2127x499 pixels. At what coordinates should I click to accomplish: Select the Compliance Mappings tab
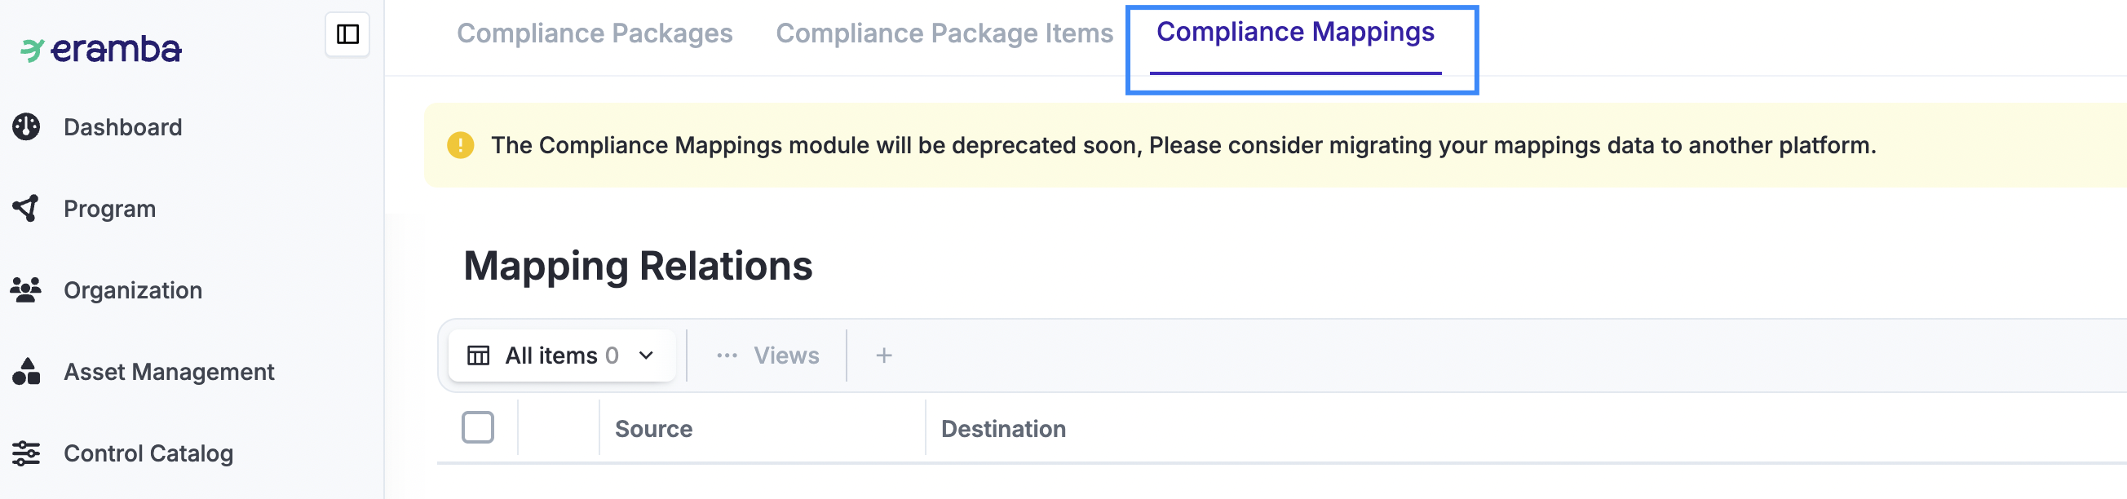(x=1294, y=33)
